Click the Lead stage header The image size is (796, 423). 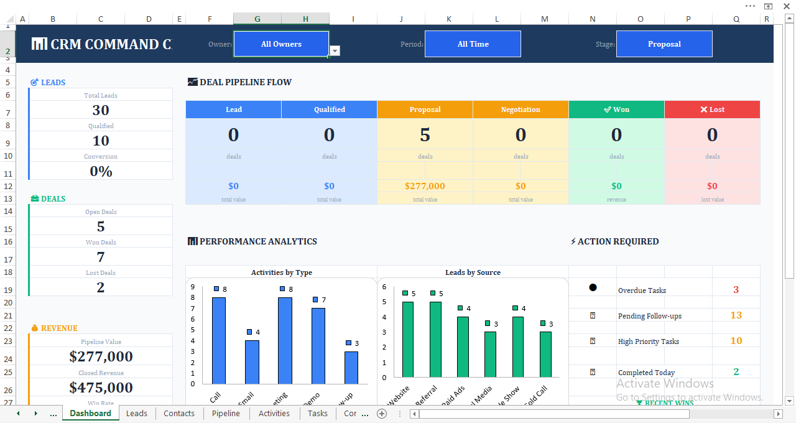tap(234, 109)
